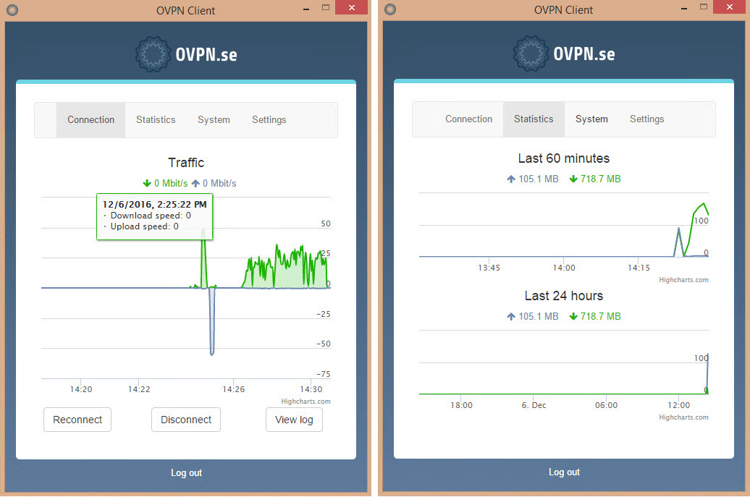Minimize the left OVPN Client window
750x497 pixels.
coord(306,9)
